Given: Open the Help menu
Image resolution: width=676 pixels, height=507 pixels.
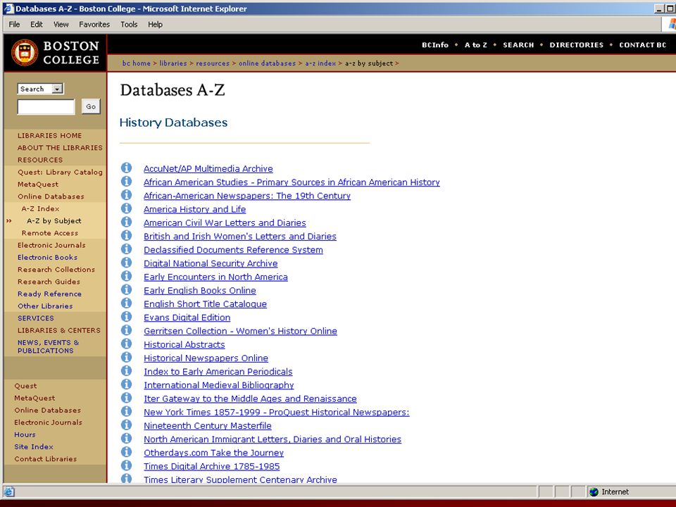Looking at the screenshot, I should click(x=155, y=25).
